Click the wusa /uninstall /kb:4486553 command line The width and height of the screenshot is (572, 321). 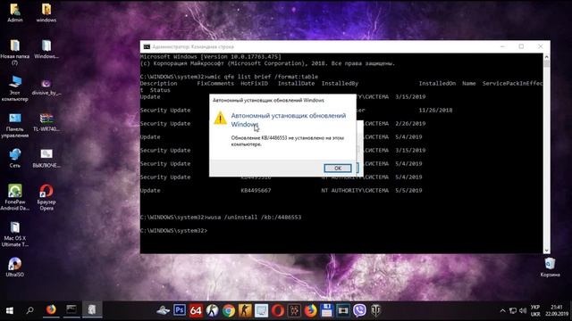coord(254,218)
